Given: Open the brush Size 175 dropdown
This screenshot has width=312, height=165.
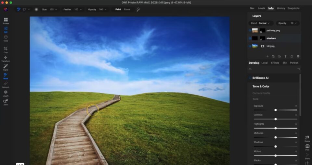Looking at the screenshot, I should [x=53, y=9].
